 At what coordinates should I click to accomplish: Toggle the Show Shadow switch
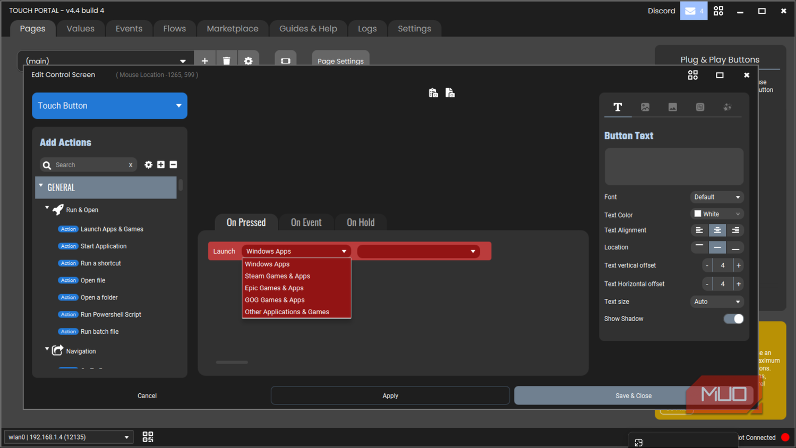click(733, 318)
